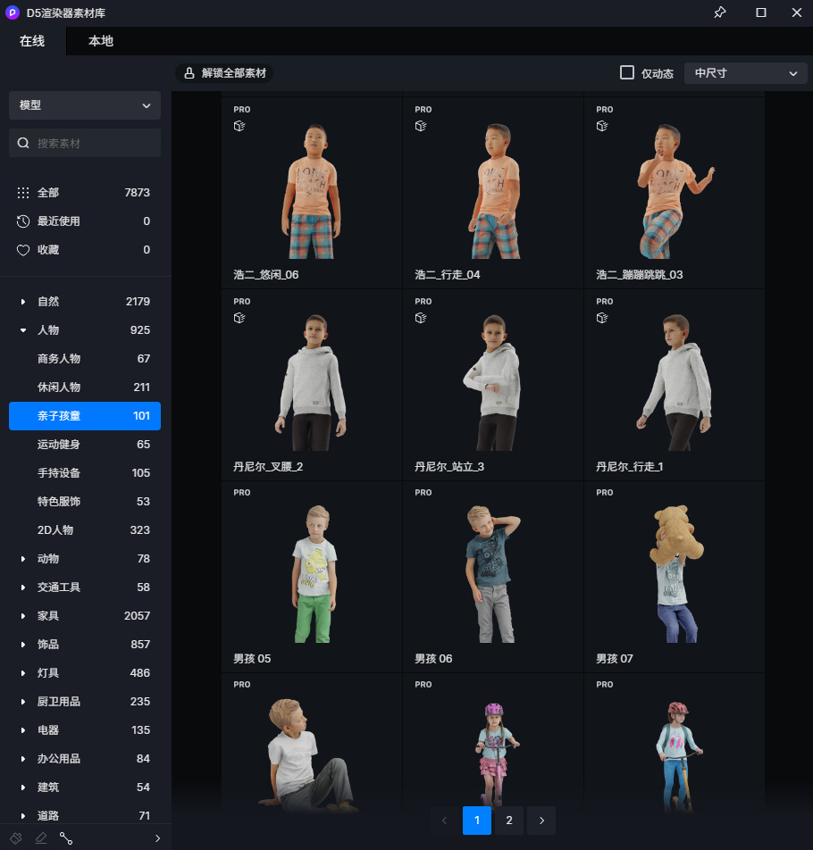Pin the asset library window
The image size is (813, 850).
tap(720, 12)
